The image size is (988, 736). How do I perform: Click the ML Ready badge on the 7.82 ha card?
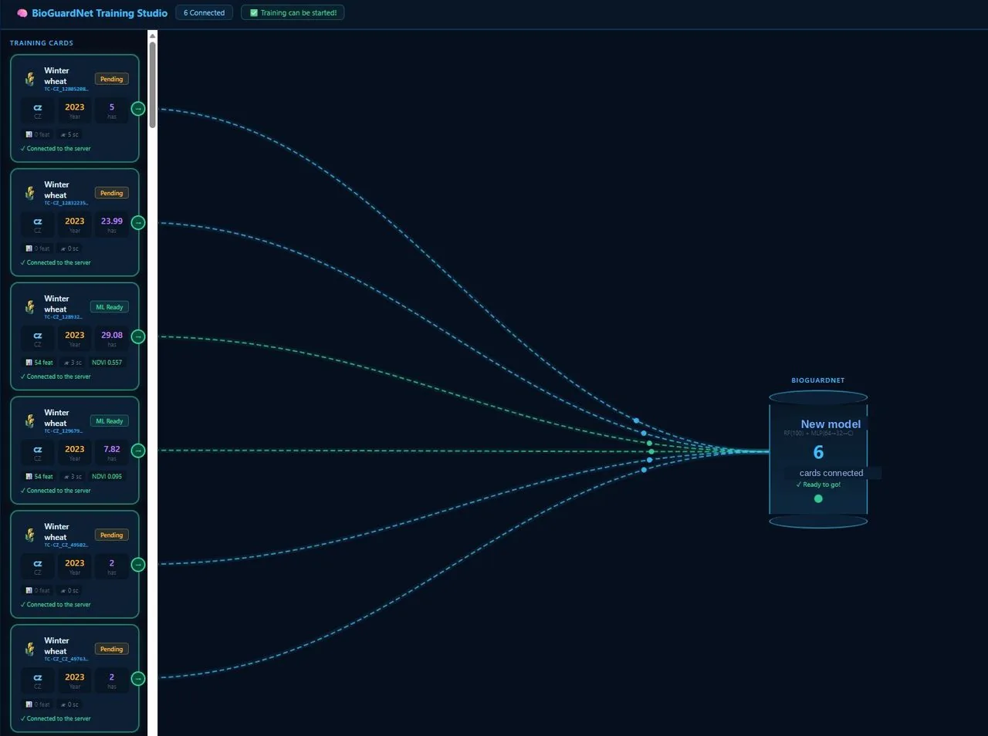click(x=110, y=421)
